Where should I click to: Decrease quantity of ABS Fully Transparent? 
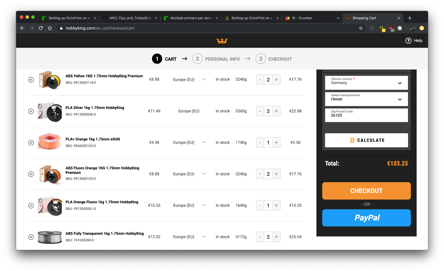[x=260, y=237]
